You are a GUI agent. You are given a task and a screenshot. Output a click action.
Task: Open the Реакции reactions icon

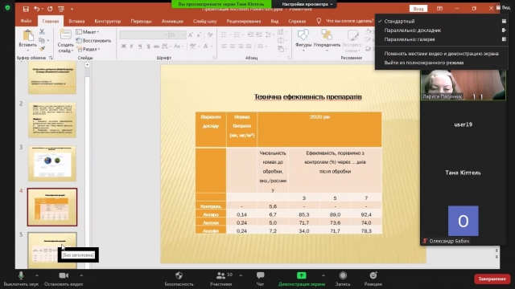[373, 275]
